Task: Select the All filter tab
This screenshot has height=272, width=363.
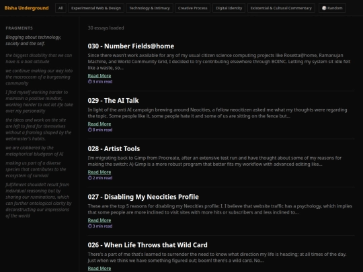Action: point(61,8)
